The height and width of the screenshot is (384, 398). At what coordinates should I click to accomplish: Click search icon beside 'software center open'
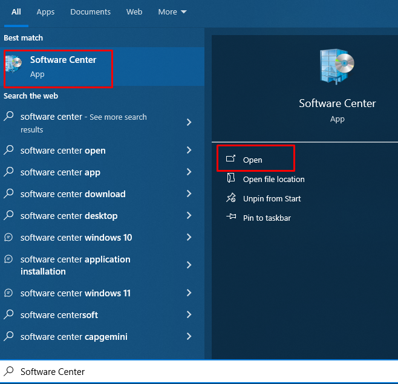click(8, 150)
